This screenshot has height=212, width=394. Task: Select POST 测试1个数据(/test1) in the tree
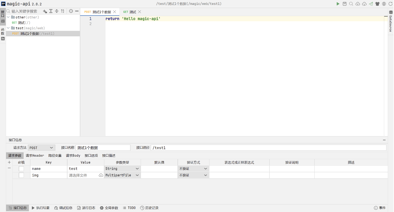43,34
